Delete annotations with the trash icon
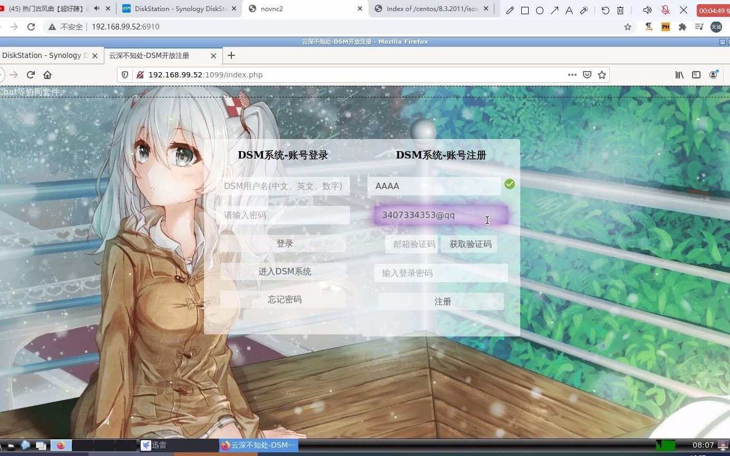This screenshot has height=456, width=730. 620,11
